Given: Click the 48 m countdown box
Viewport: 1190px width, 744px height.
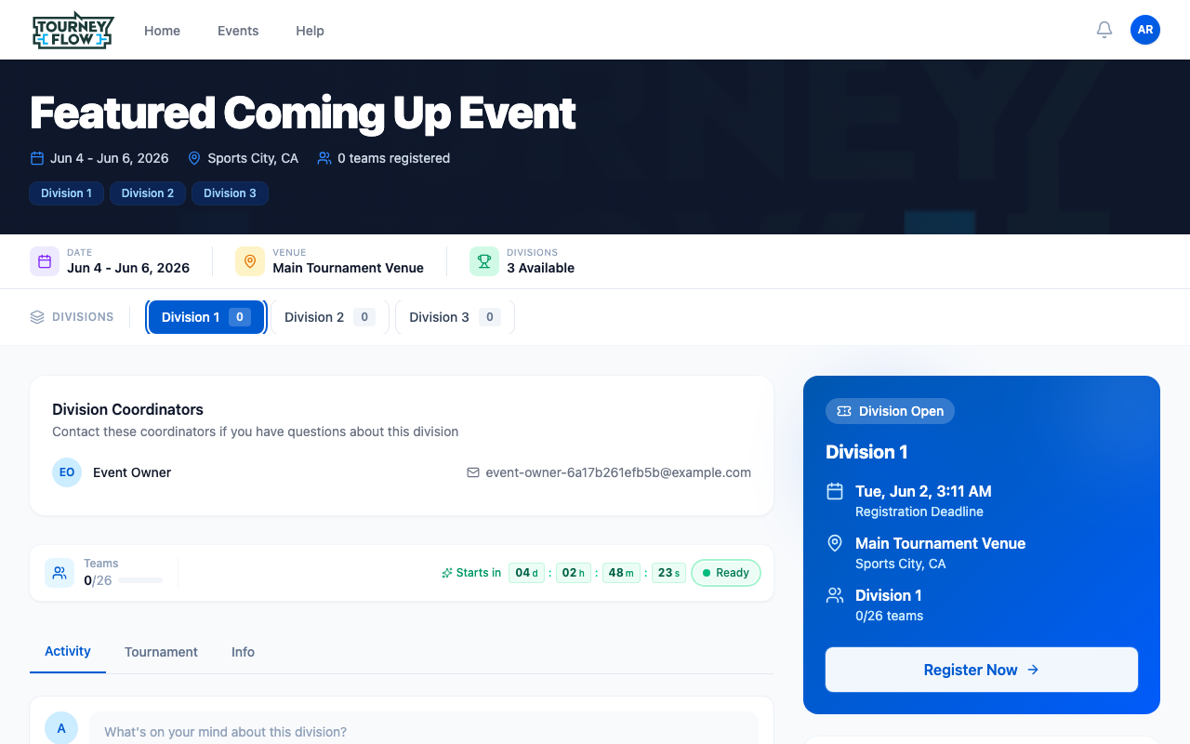Looking at the screenshot, I should coord(621,573).
